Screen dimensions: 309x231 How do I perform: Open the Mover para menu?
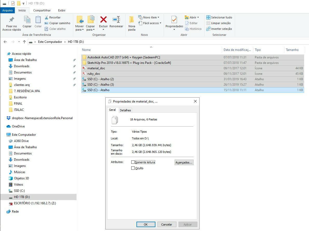(79, 23)
